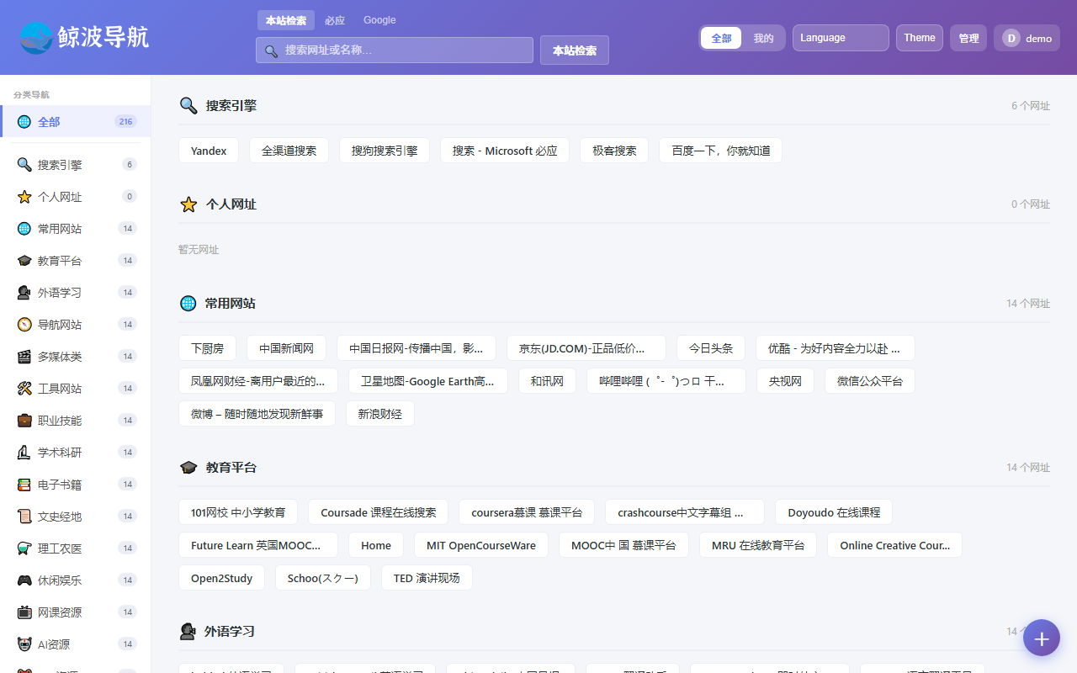The height and width of the screenshot is (673, 1077).
Task: Click briefcase icon beside sidebar 职业技能
Action: 24,421
